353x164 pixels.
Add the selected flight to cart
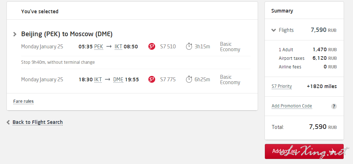pyautogui.click(x=304, y=151)
